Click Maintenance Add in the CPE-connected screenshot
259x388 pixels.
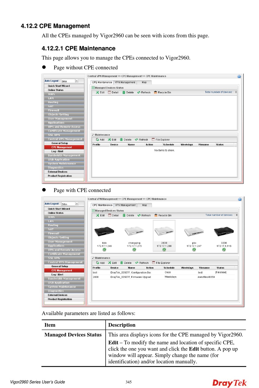click(100, 263)
